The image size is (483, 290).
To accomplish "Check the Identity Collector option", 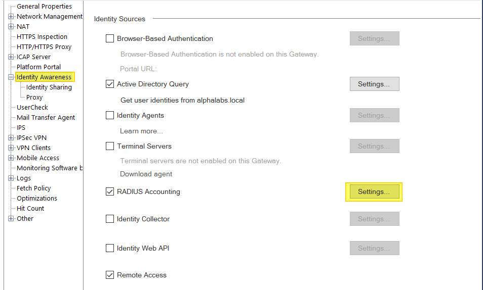I will point(110,219).
